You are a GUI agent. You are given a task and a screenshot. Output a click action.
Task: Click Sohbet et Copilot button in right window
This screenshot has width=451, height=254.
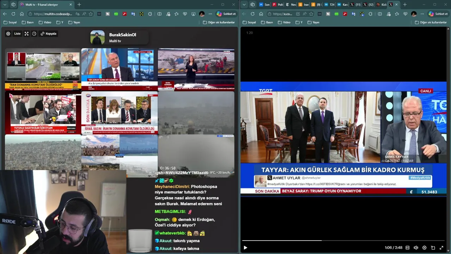coord(438,14)
